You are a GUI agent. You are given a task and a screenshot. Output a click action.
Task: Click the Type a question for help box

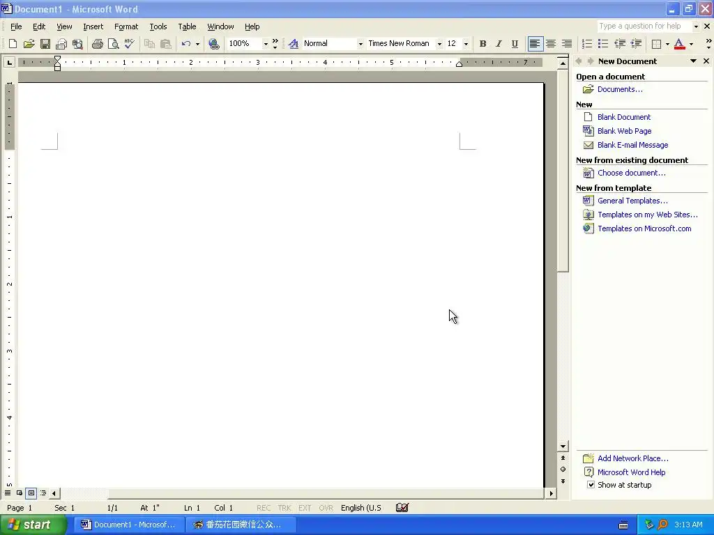coord(644,26)
